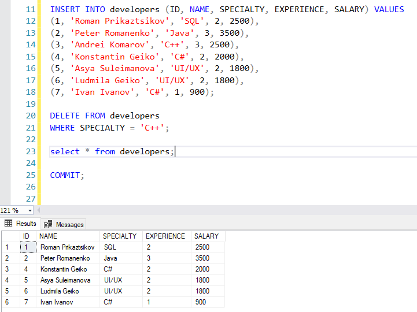Switch to the Messages tab
Image resolution: width=417 pixels, height=312 pixels.
pos(69,224)
